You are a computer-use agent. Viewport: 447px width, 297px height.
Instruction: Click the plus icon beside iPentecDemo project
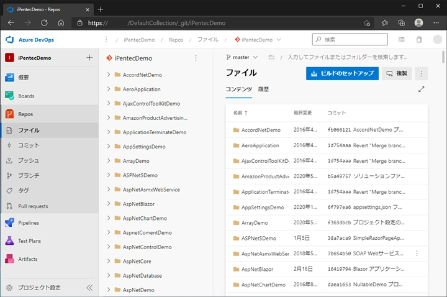pos(89,58)
